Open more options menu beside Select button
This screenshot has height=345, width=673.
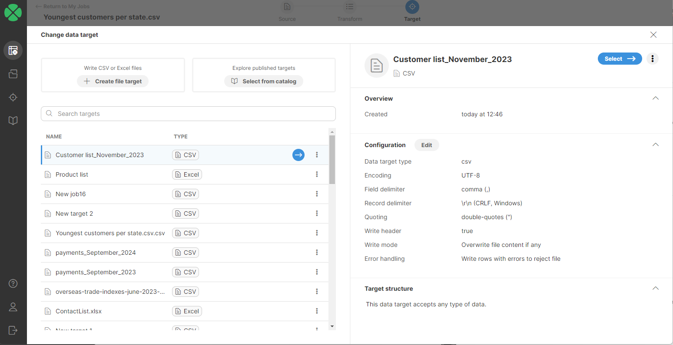[x=652, y=59]
